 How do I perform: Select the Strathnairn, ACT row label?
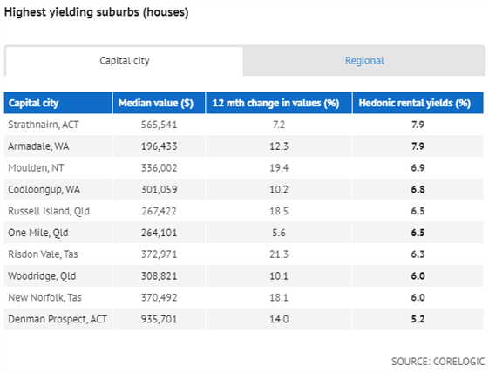point(44,125)
